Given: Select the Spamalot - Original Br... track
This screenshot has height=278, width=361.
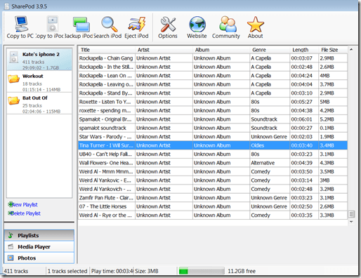Looking at the screenshot, I should tap(213, 119).
